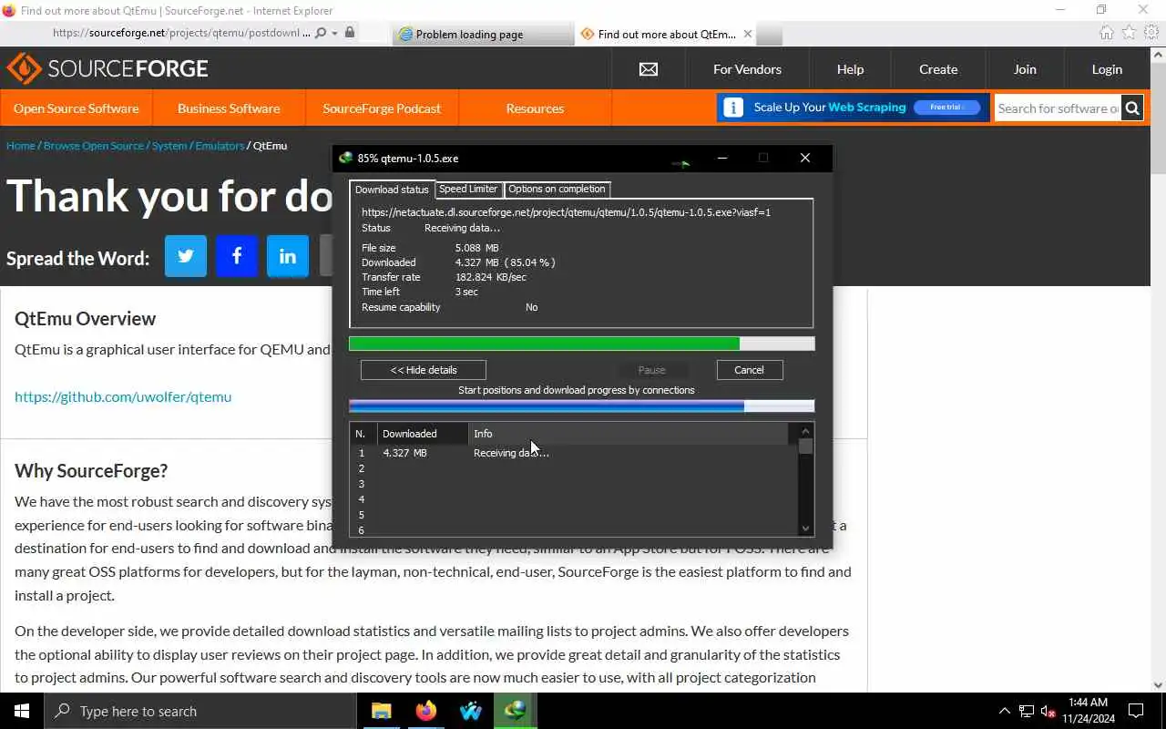This screenshot has height=729, width=1166.
Task: Click the Pause download button
Action: point(651,370)
